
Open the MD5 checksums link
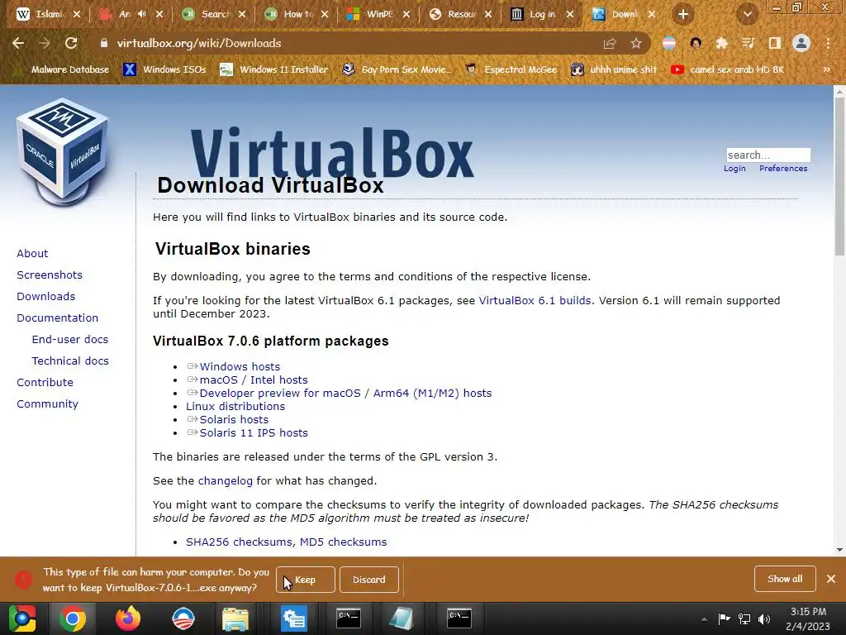click(343, 542)
